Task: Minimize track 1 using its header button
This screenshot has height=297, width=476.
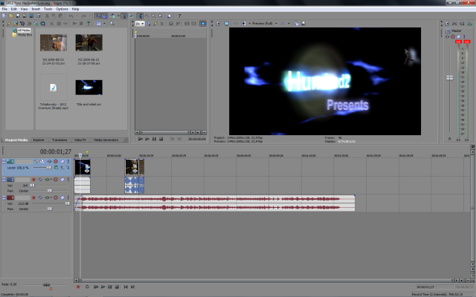Action: 3,160
